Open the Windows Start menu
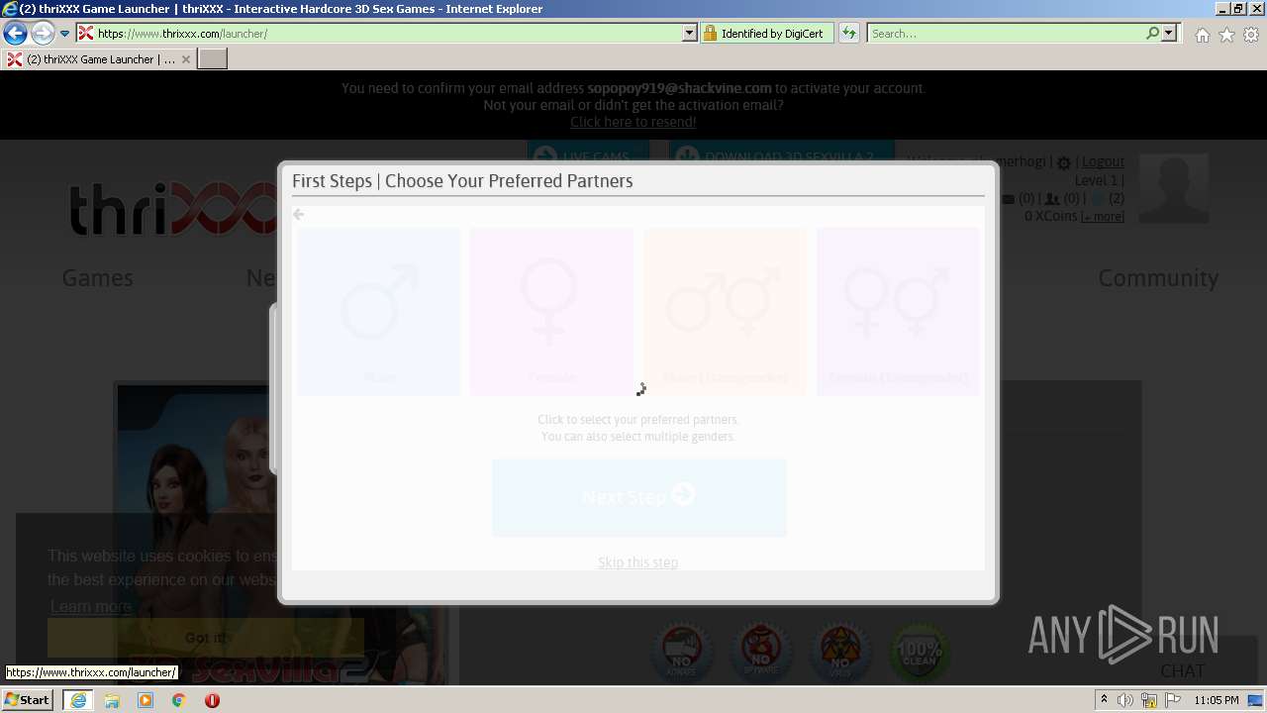This screenshot has height=713, width=1267. click(x=27, y=699)
